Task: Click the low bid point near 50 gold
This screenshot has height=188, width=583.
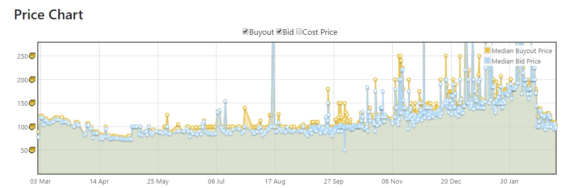Action: 345,150
